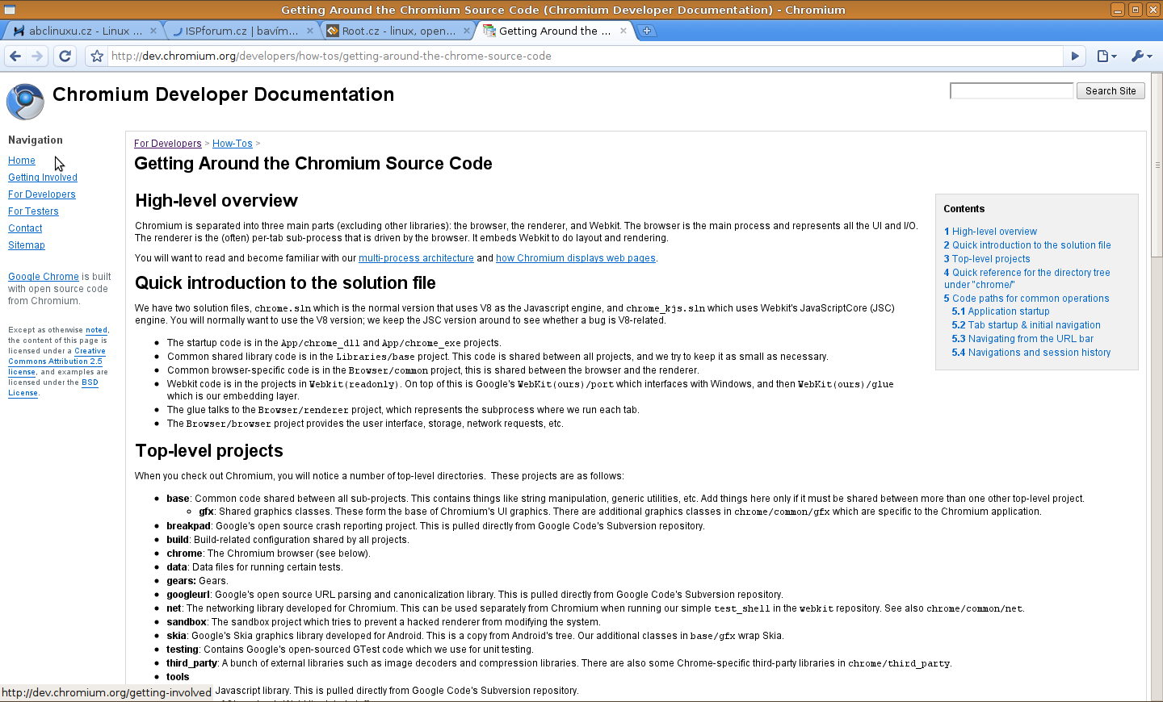The width and height of the screenshot is (1163, 702).
Task: Click the 'breakpad' list item term
Action: click(188, 526)
